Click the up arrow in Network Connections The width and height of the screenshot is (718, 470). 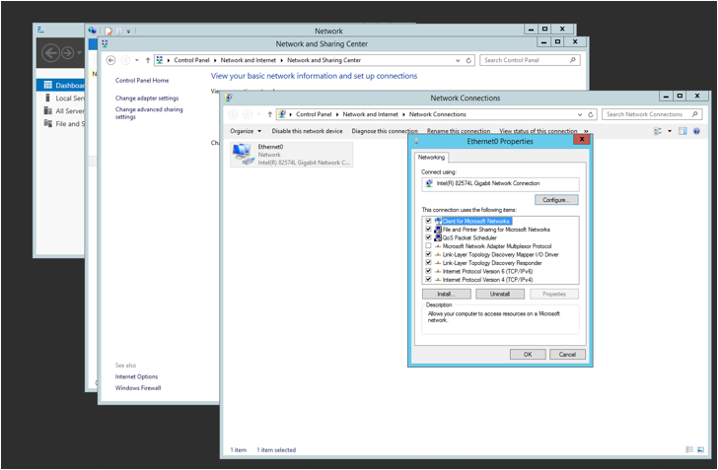(270, 114)
